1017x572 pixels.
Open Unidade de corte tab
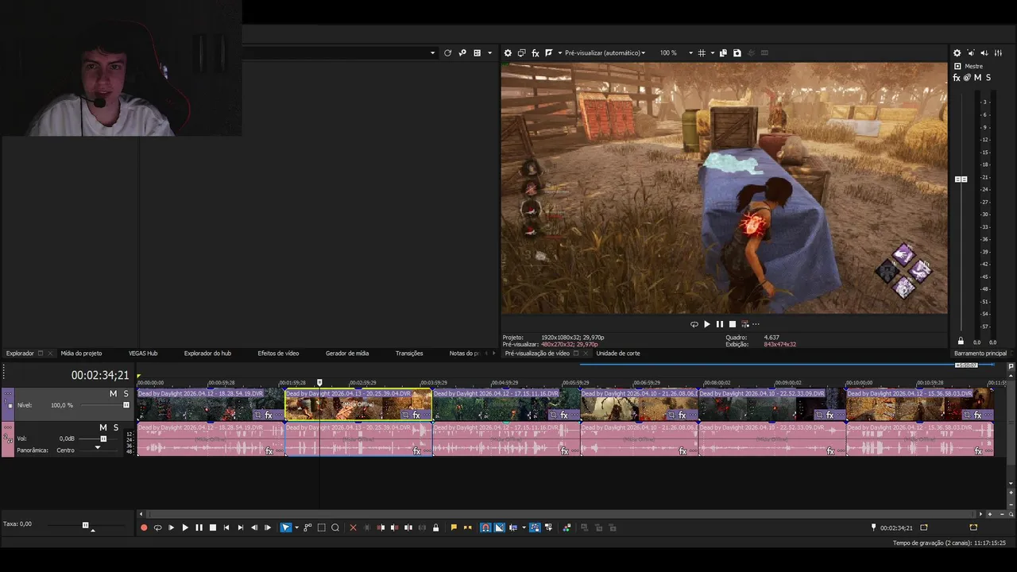[618, 354]
